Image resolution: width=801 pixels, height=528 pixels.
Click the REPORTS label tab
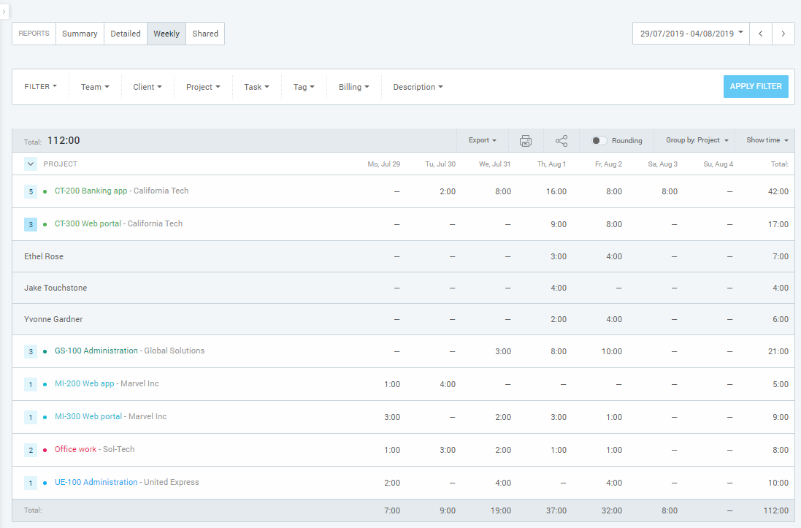34,34
